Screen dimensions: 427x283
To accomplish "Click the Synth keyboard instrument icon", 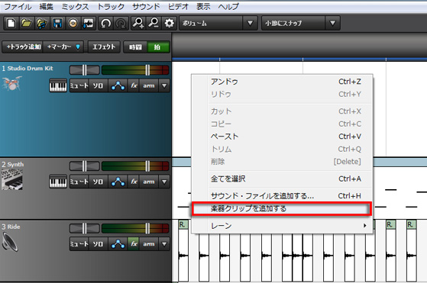I will (x=11, y=179).
